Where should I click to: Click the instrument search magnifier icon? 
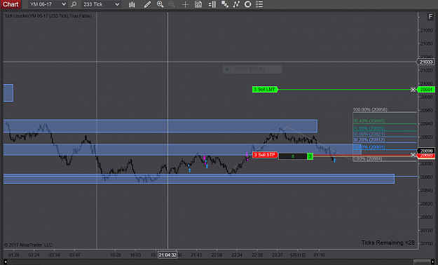[x=74, y=4]
